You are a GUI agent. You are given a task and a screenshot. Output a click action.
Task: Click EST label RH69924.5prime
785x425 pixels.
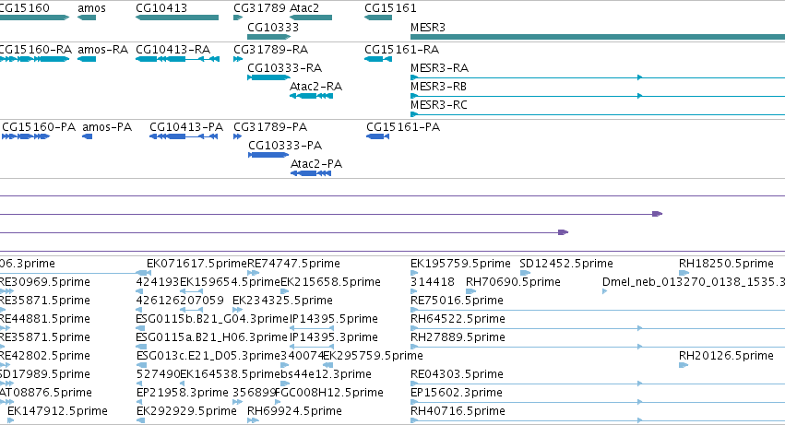pos(294,411)
